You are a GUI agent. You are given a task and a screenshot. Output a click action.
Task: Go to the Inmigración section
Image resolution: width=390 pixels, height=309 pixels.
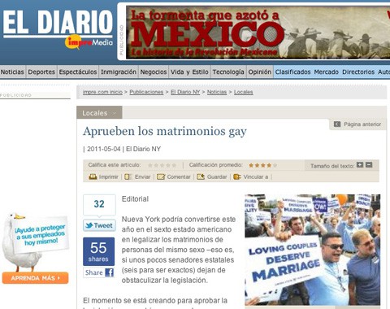pos(119,72)
